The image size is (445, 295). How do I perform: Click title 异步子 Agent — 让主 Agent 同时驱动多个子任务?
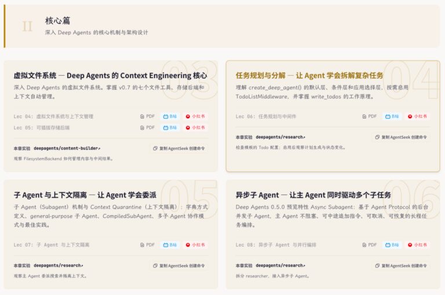pos(313,196)
